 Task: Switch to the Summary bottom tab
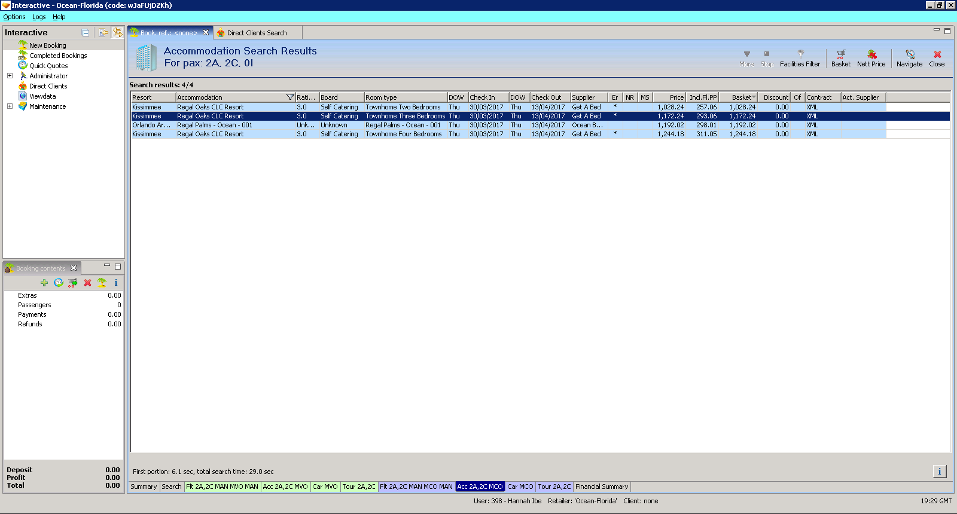click(144, 487)
